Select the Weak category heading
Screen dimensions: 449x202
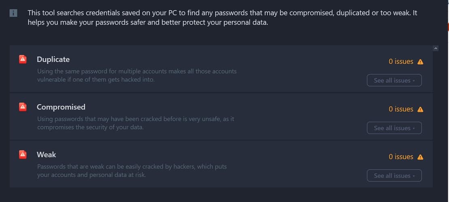(x=47, y=154)
